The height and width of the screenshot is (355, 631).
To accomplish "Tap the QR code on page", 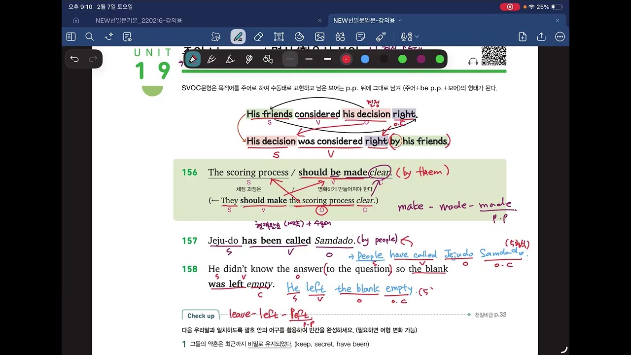I will click(494, 55).
